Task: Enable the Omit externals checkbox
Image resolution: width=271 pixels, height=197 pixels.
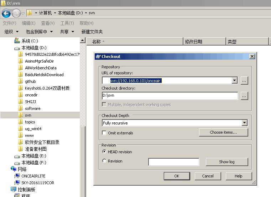Action: point(104,133)
